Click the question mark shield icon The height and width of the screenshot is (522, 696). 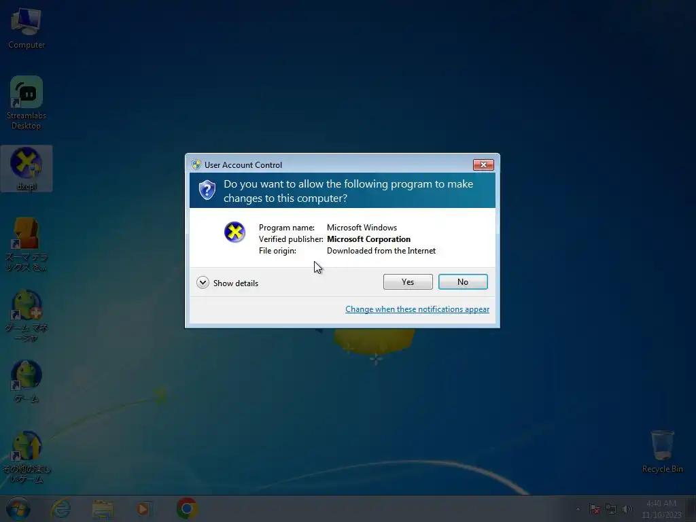coord(207,190)
